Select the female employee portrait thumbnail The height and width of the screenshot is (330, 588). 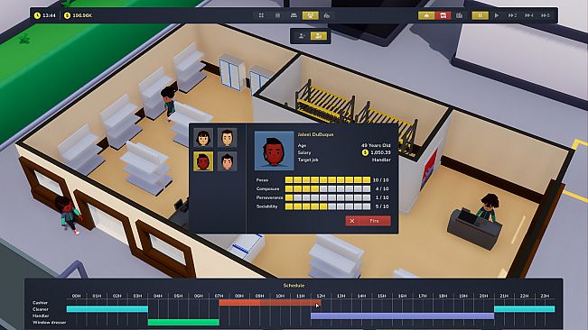coord(203,138)
